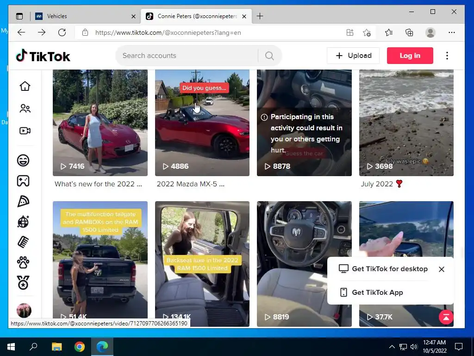Open browser Collections
This screenshot has width=474, height=356.
(x=409, y=32)
